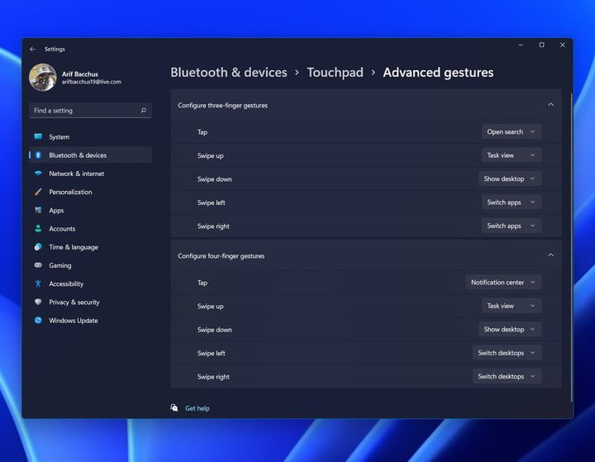Click the Settings window title text
This screenshot has width=595, height=462.
tap(55, 49)
